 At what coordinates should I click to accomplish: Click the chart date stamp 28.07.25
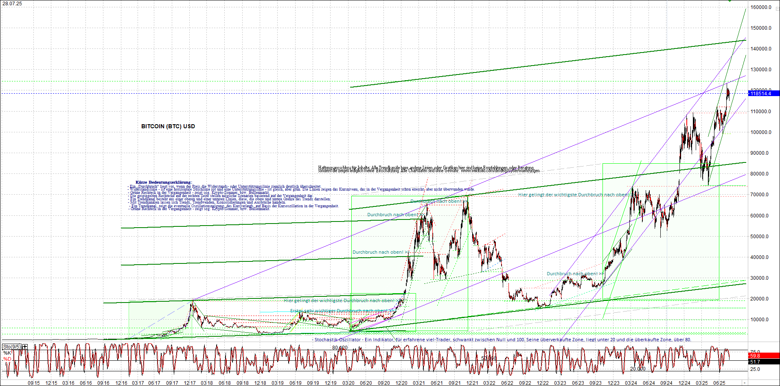[13, 3]
